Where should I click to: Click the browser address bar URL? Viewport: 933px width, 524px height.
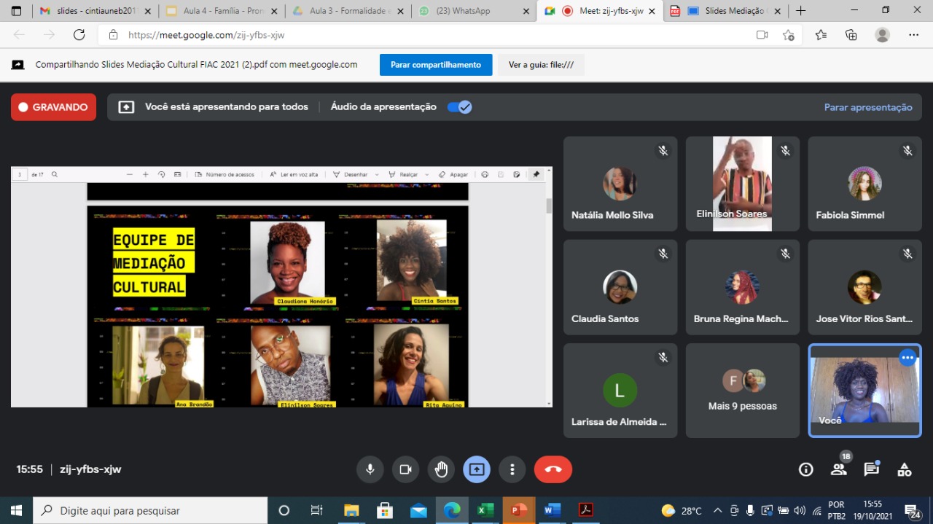click(206, 35)
